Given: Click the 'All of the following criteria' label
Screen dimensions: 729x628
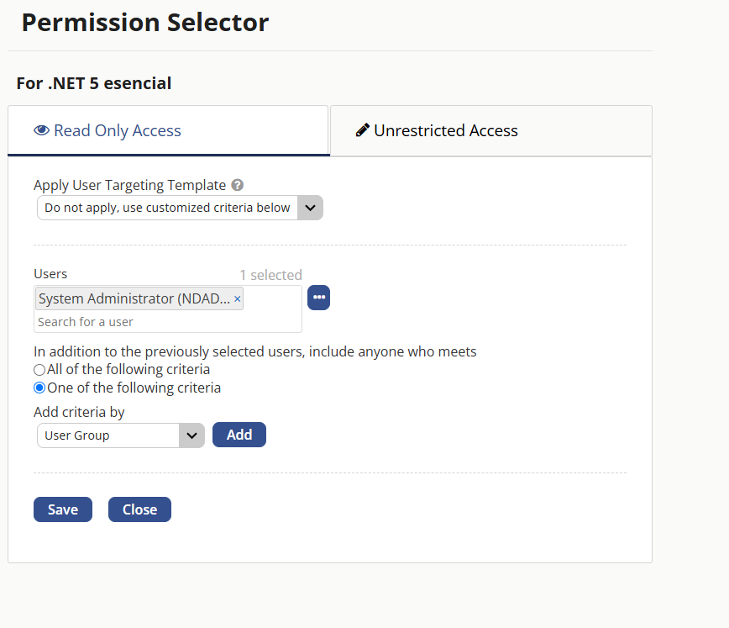Looking at the screenshot, I should click(x=128, y=370).
